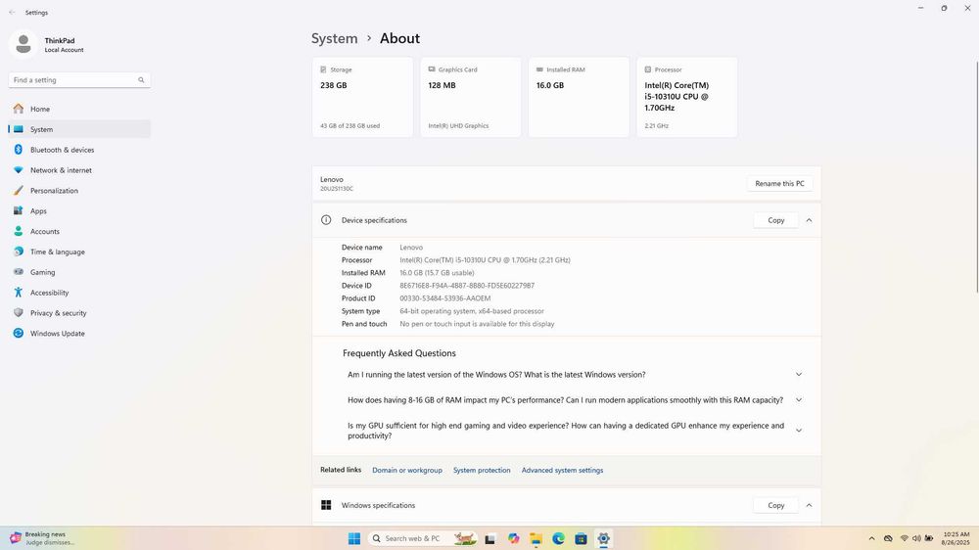Click the Product ID value 00330-53484-53936-AAOEM

tap(445, 298)
